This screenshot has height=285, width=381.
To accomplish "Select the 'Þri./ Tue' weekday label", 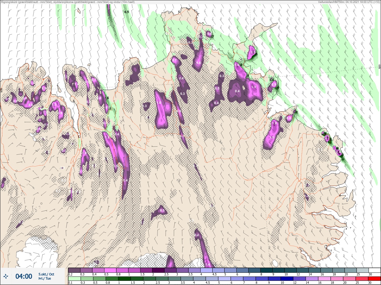I will click(x=45, y=278).
